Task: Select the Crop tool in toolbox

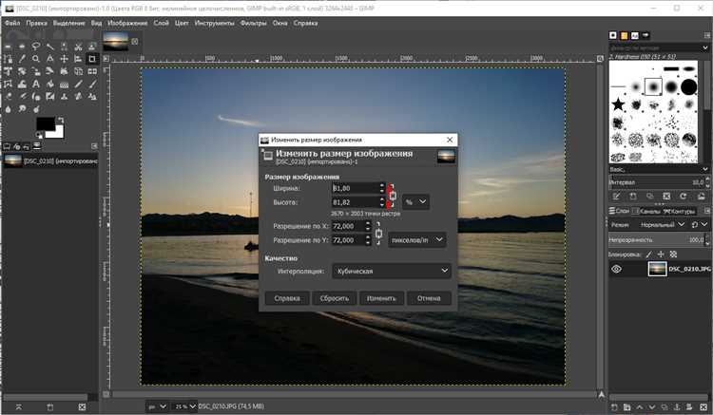Action: 92,59
